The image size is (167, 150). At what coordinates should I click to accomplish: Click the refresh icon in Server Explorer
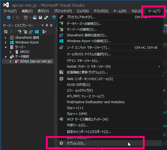(6, 32)
